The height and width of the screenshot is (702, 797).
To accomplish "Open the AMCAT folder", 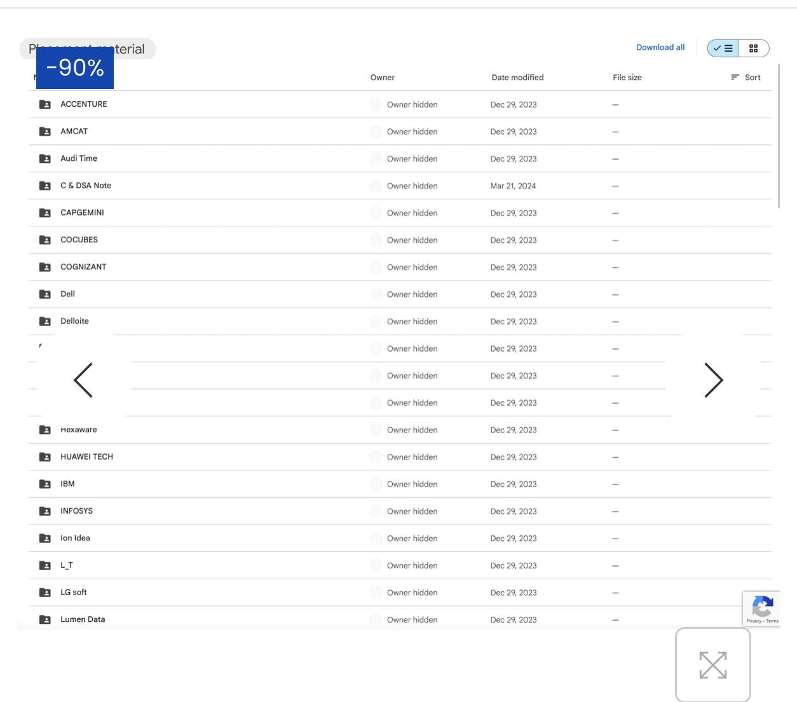I will tap(74, 132).
